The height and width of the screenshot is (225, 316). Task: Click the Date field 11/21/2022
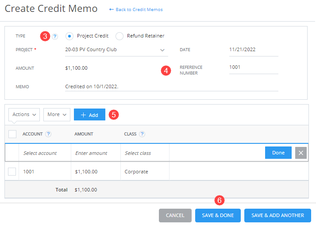[x=254, y=50]
